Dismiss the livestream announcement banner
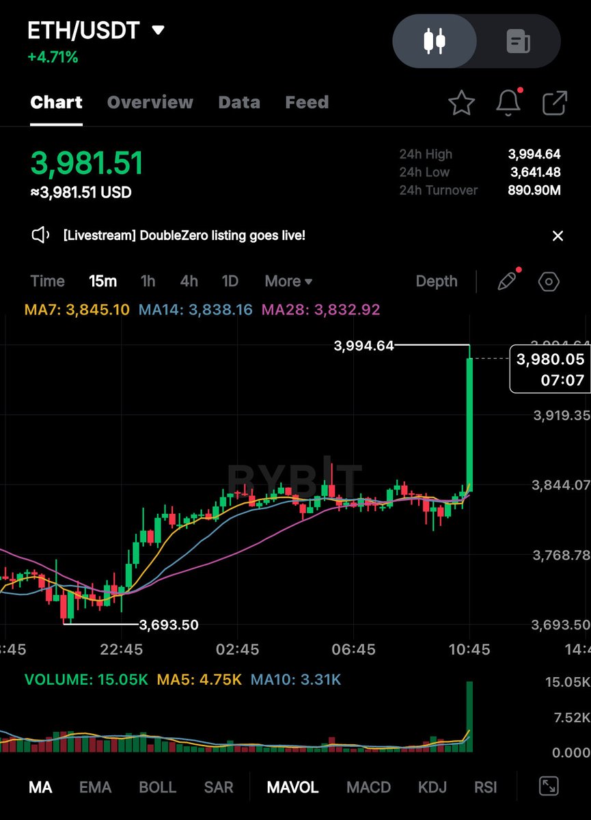The height and width of the screenshot is (820, 591). coord(558,236)
